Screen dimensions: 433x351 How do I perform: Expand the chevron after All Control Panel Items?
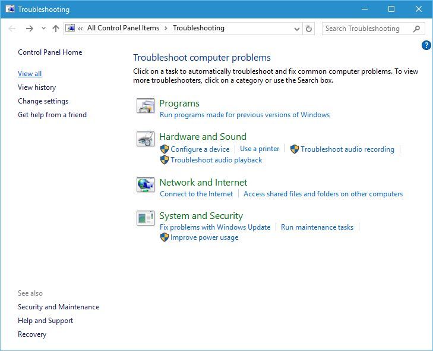(x=166, y=28)
